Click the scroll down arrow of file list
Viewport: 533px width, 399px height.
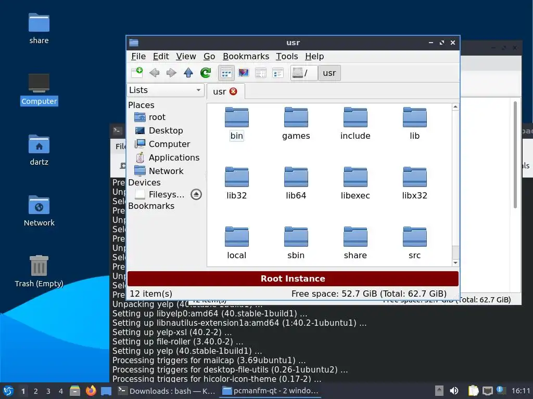(x=455, y=263)
